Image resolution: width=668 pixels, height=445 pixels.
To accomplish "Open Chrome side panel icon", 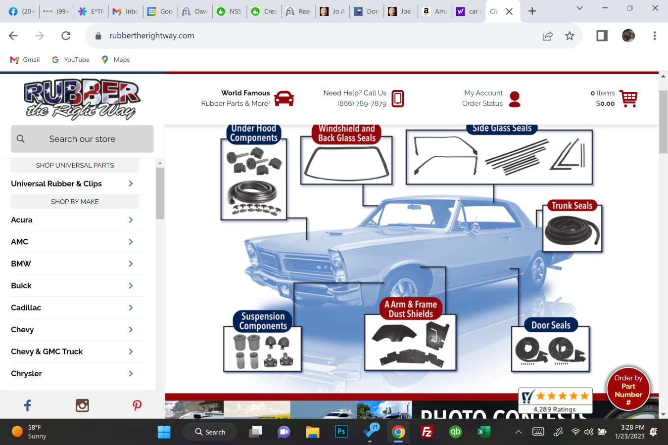I will pyautogui.click(x=602, y=36).
